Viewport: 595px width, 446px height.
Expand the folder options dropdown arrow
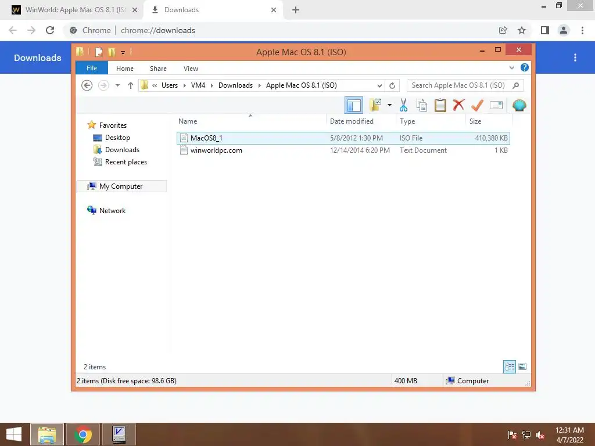(x=389, y=105)
